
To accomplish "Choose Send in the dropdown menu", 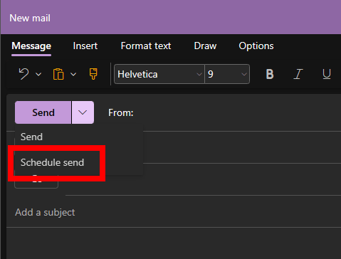I will click(31, 137).
